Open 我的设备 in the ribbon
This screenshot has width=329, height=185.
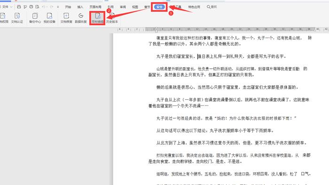[49, 18]
